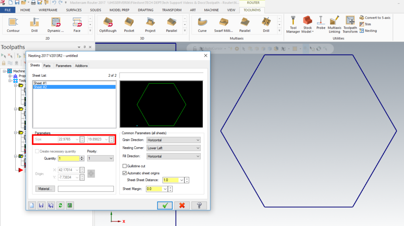Select the Parallel 3D toolpath icon
The width and height of the screenshot is (404, 226).
(171, 25)
